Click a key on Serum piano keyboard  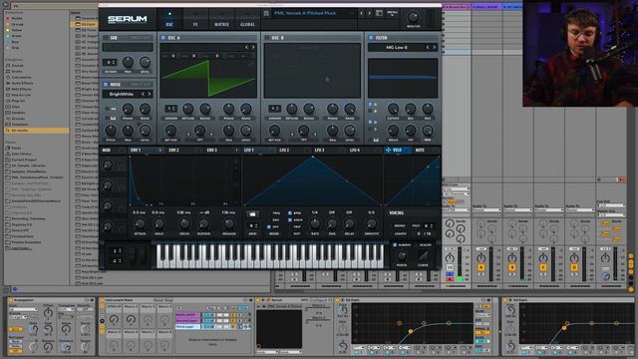point(269,256)
